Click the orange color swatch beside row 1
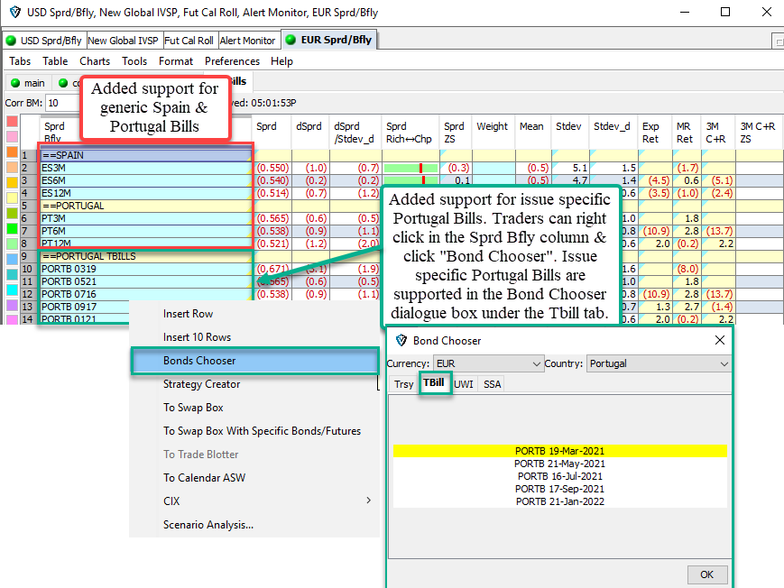The height and width of the screenshot is (588, 784). pyautogui.click(x=12, y=152)
